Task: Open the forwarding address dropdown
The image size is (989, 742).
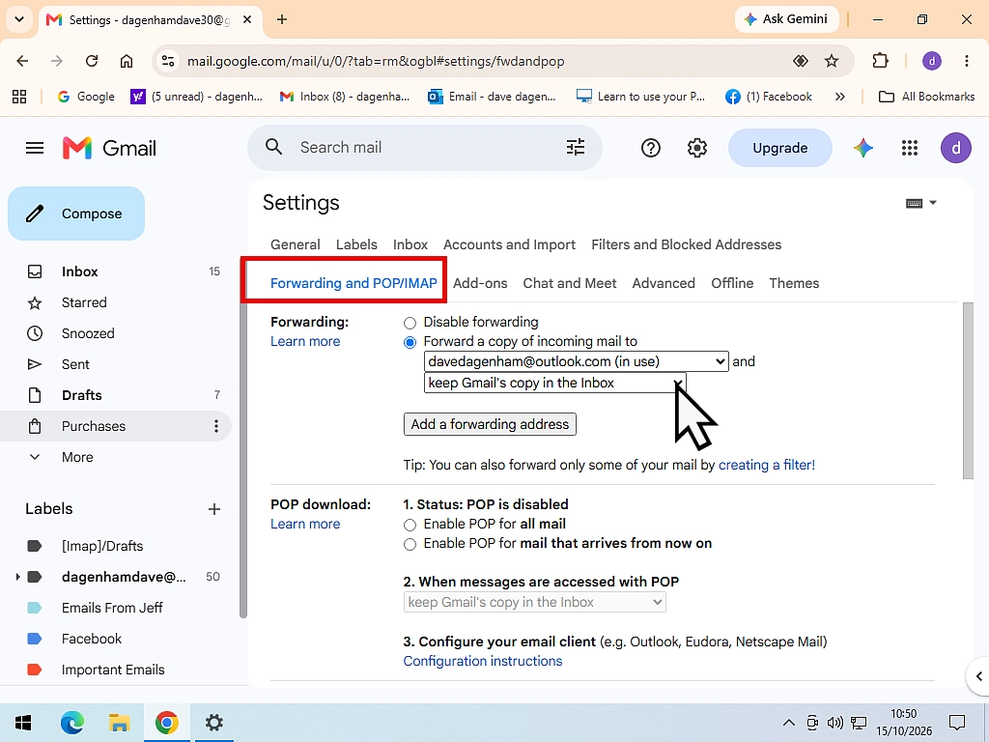Action: coord(577,361)
